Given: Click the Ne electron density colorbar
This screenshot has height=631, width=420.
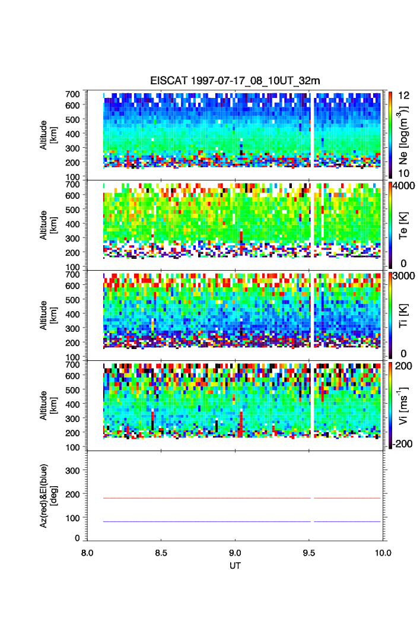Looking at the screenshot, I should (390, 134).
